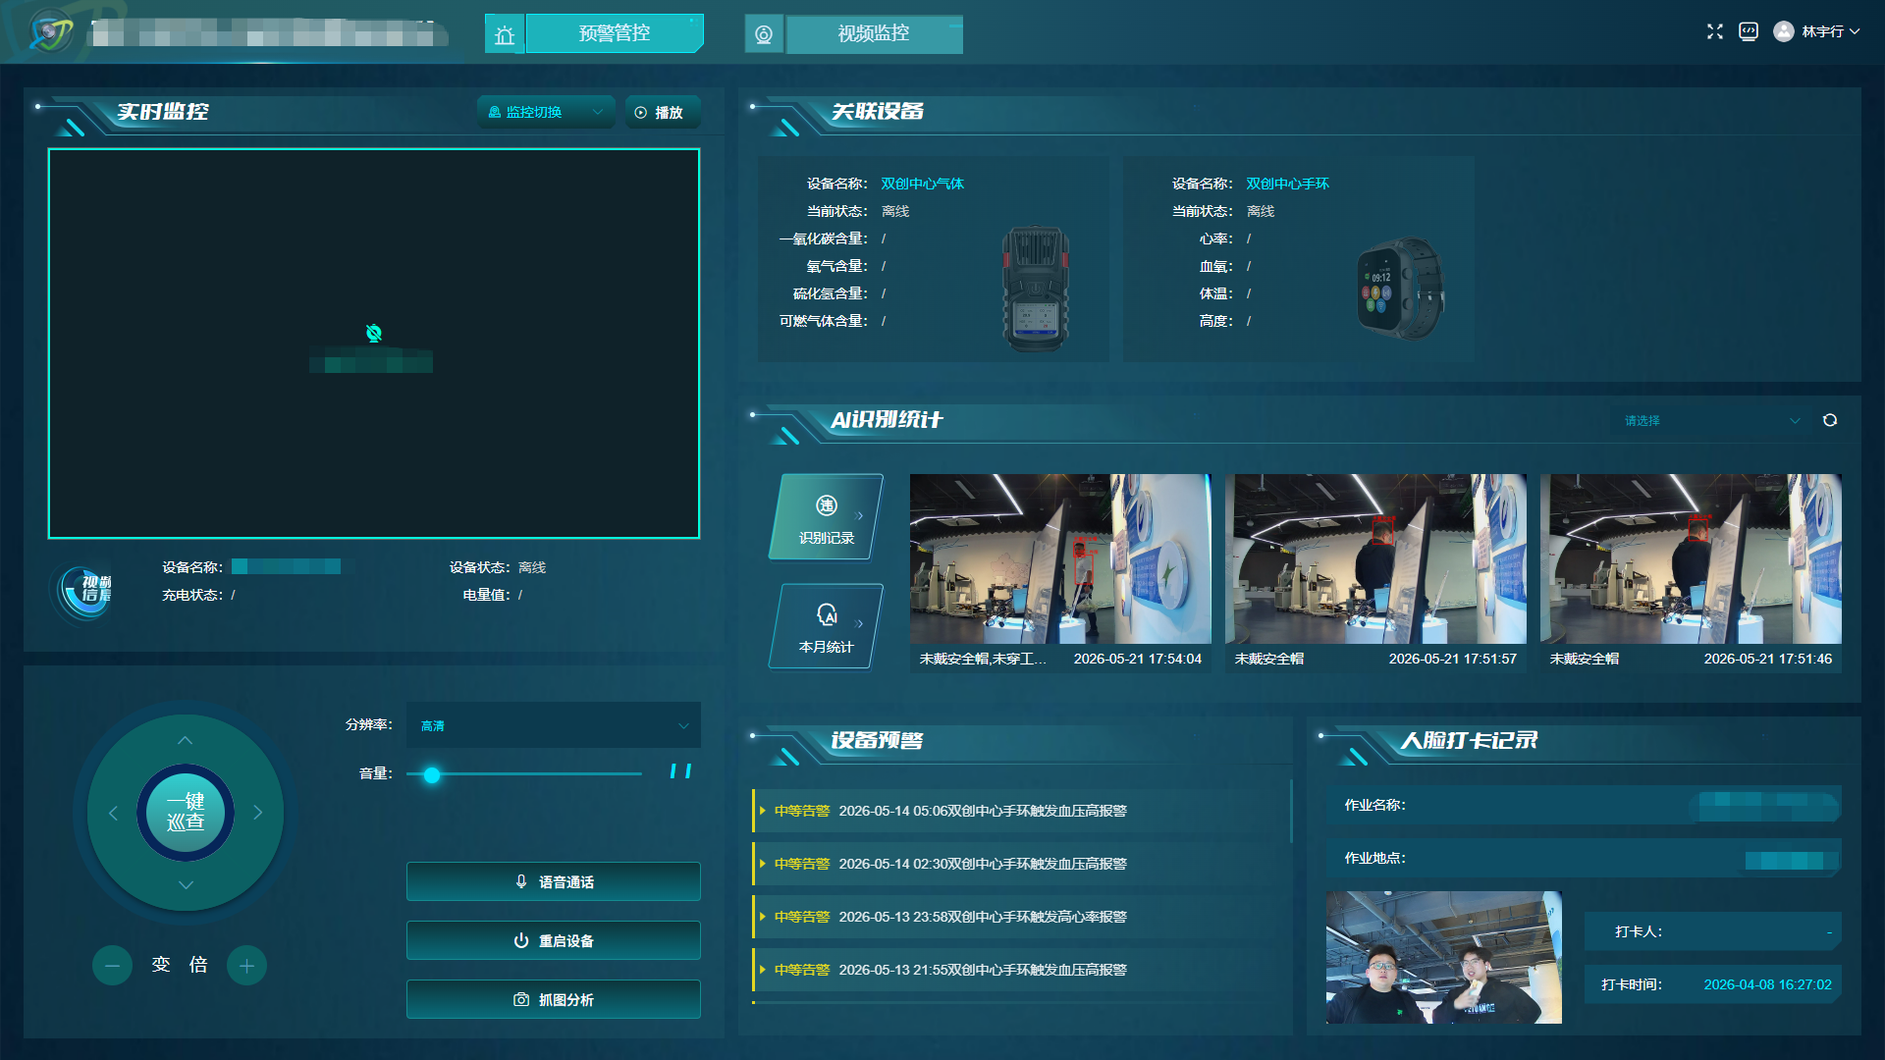Click the volume level bars icon

(x=680, y=771)
